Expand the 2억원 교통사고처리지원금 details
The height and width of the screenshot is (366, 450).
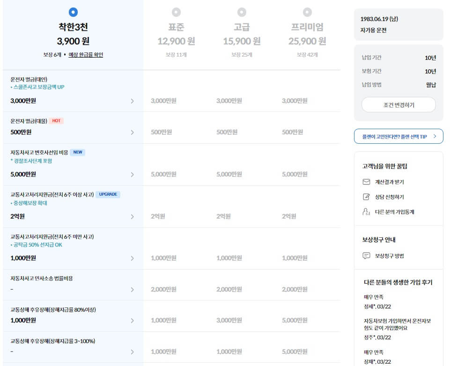click(x=132, y=217)
